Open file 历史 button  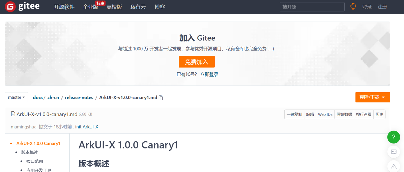(379, 114)
